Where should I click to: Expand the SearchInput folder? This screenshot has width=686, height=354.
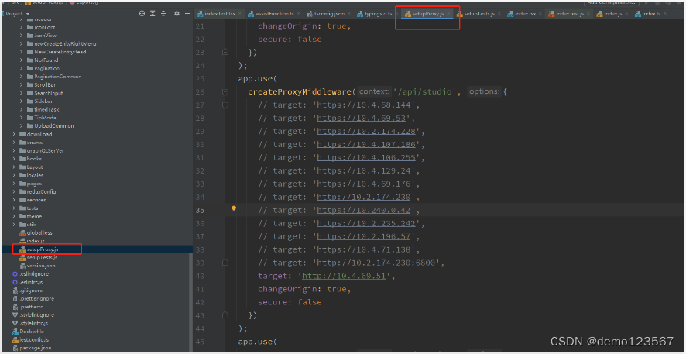(21, 93)
